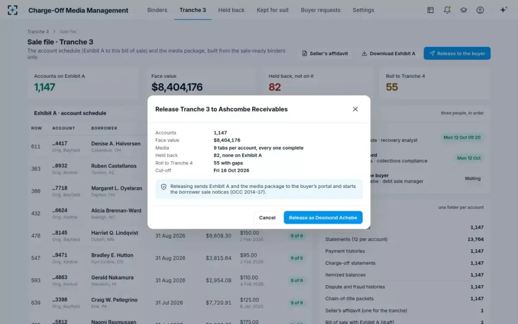Close the Release Tranche 3 dialog

[355, 109]
